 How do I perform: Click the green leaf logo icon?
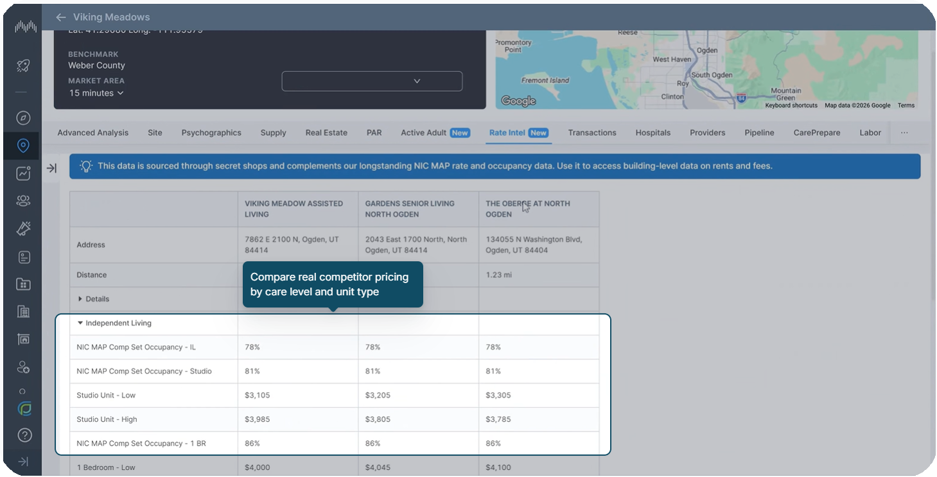point(24,409)
